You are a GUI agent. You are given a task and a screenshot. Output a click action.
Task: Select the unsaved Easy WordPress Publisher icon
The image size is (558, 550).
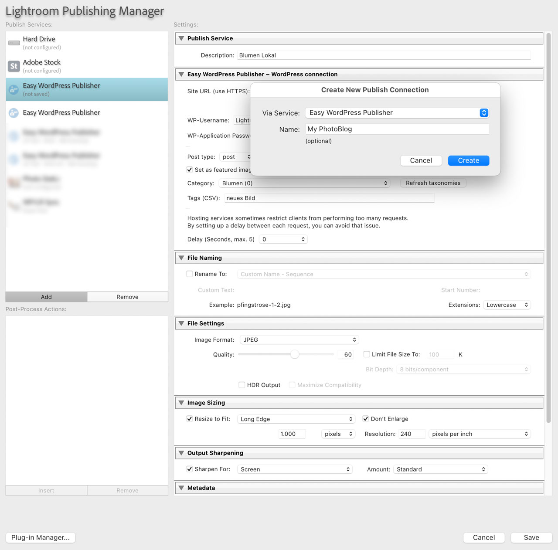pos(14,89)
